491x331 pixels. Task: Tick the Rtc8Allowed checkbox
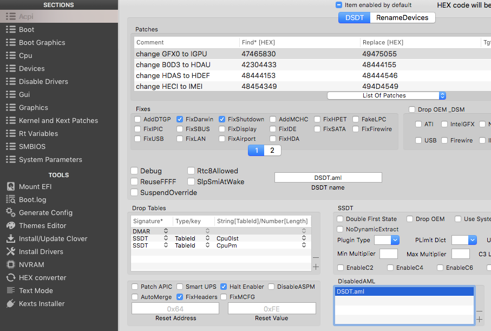pos(191,171)
